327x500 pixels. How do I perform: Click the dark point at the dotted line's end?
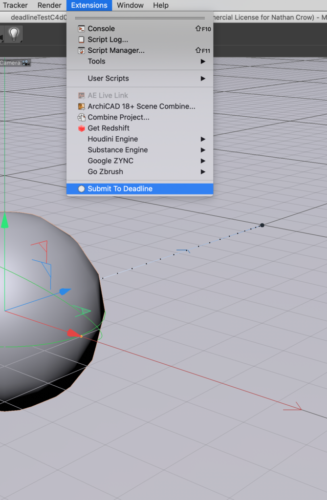click(x=262, y=225)
